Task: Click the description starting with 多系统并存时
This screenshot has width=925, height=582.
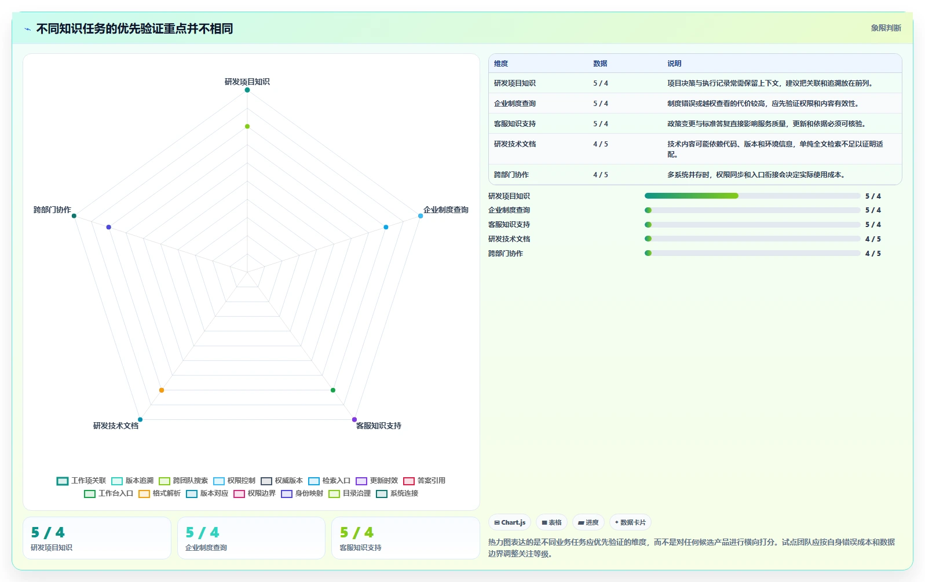Action: click(x=756, y=175)
